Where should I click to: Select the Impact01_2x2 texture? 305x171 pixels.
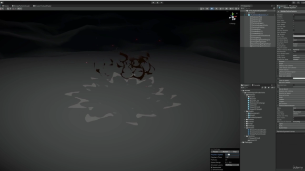pyautogui.click(x=254, y=138)
